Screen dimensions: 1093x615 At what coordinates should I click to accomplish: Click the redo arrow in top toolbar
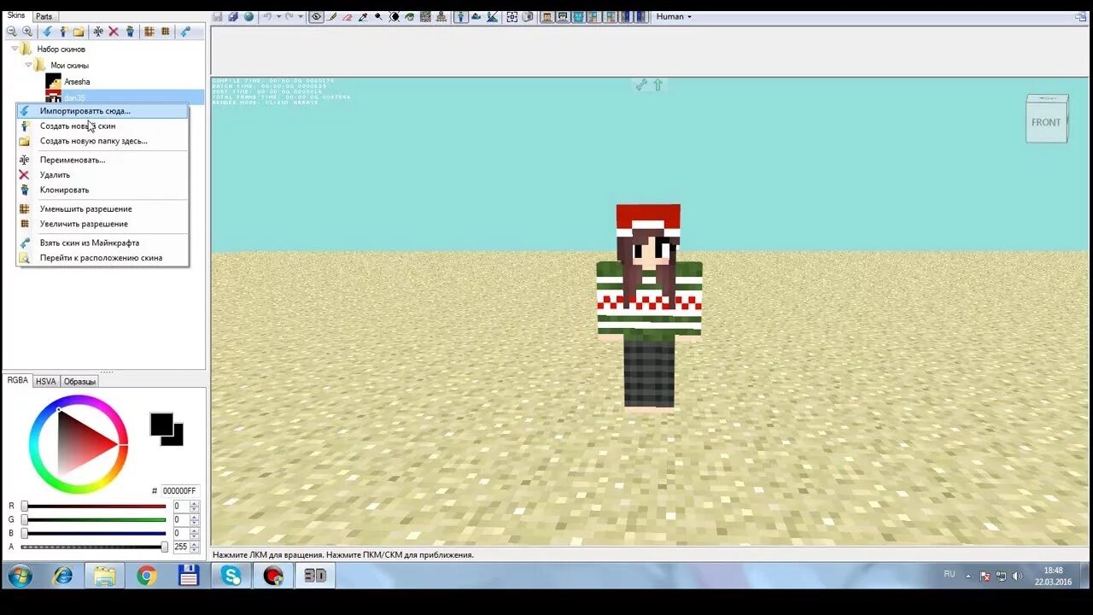(x=288, y=16)
